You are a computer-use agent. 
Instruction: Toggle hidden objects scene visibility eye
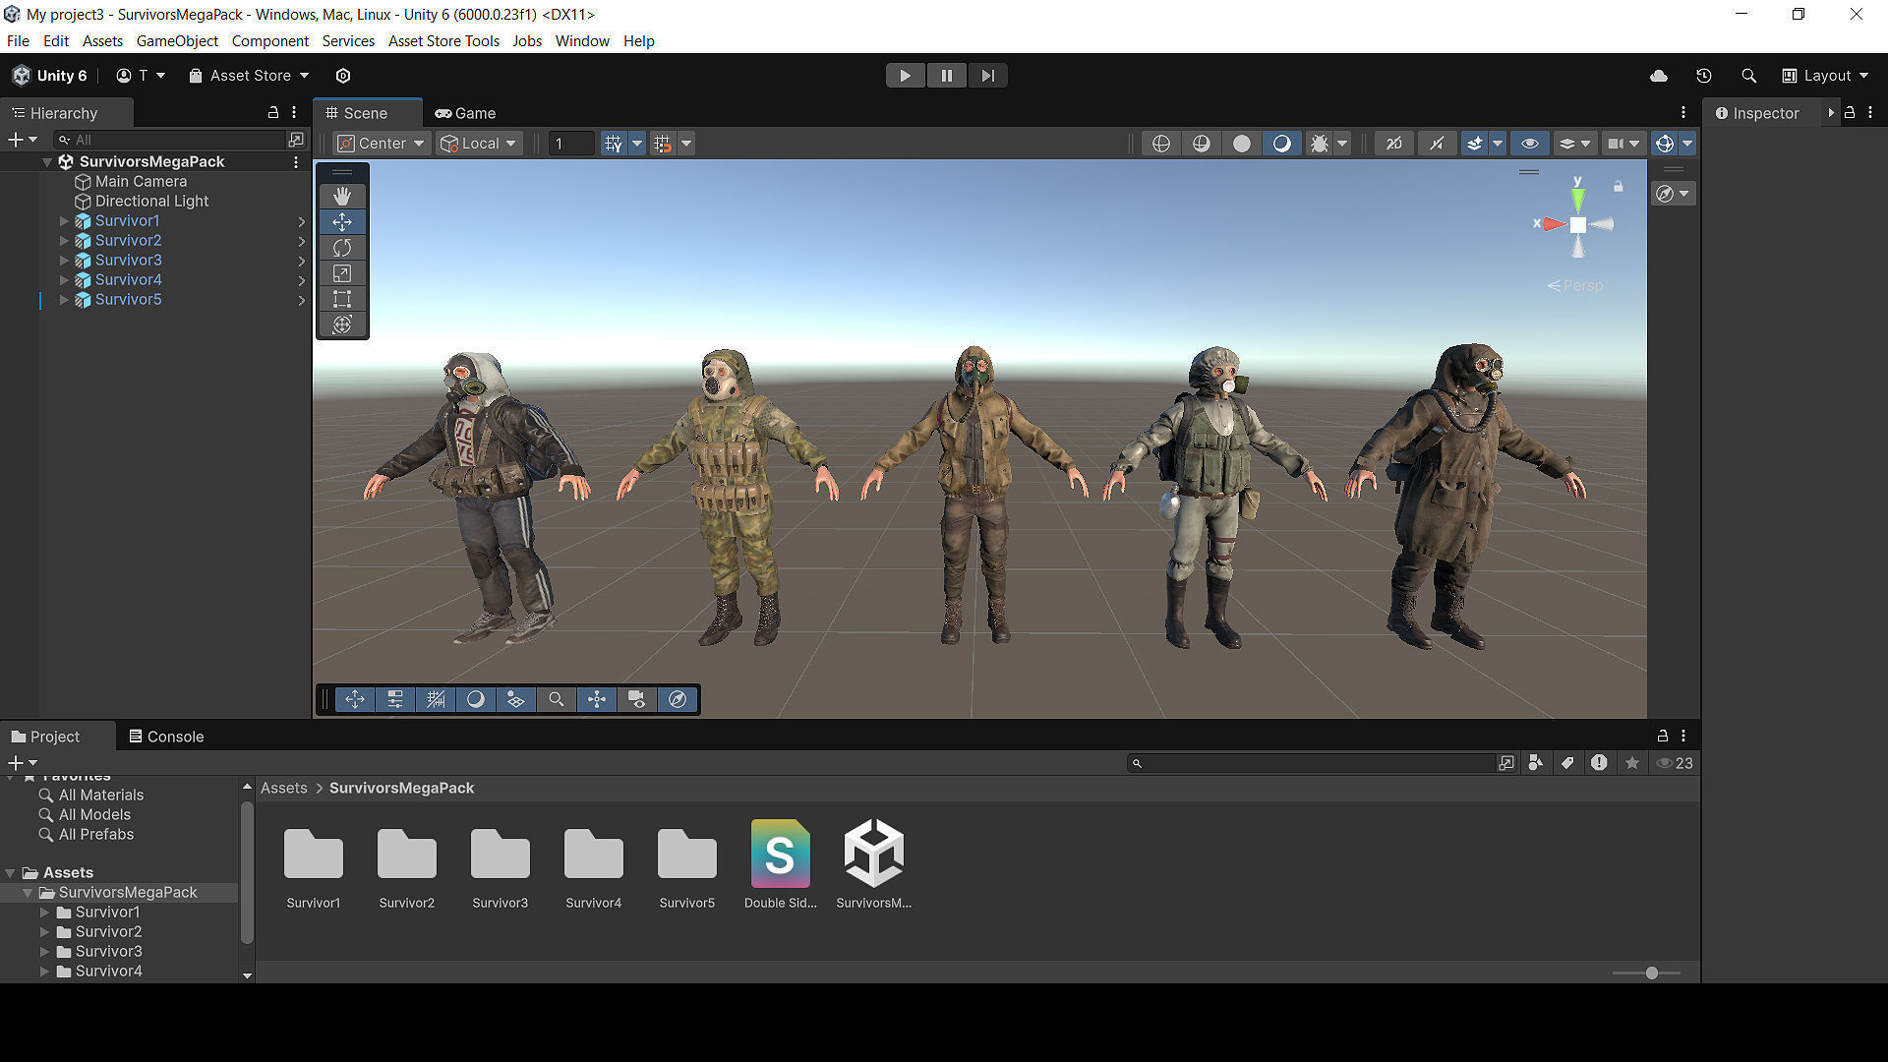1530,144
